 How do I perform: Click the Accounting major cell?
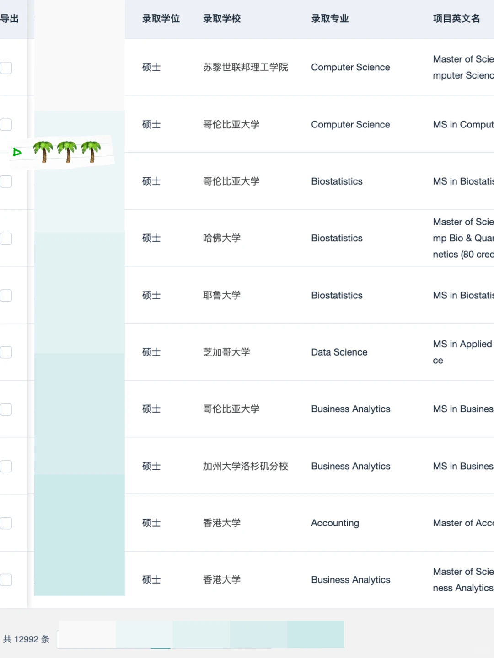coord(335,523)
